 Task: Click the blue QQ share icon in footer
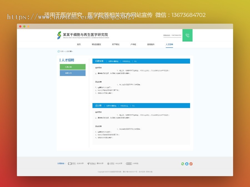pos(186,164)
